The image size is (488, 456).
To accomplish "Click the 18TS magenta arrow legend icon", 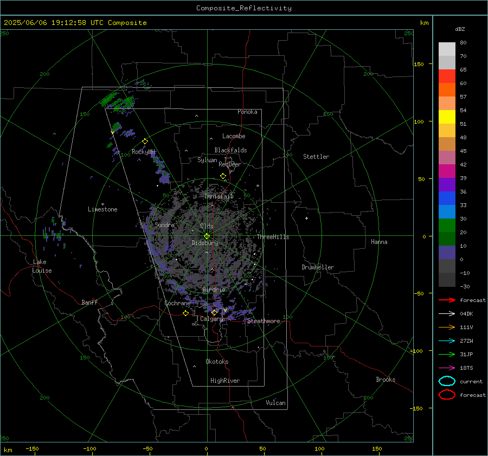I will pos(447,368).
